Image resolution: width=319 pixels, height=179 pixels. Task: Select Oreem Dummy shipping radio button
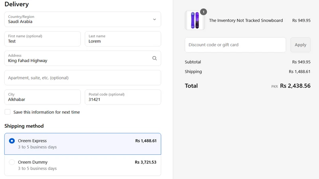(12, 162)
